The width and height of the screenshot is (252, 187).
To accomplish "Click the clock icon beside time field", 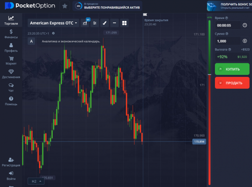I will [x=245, y=25].
